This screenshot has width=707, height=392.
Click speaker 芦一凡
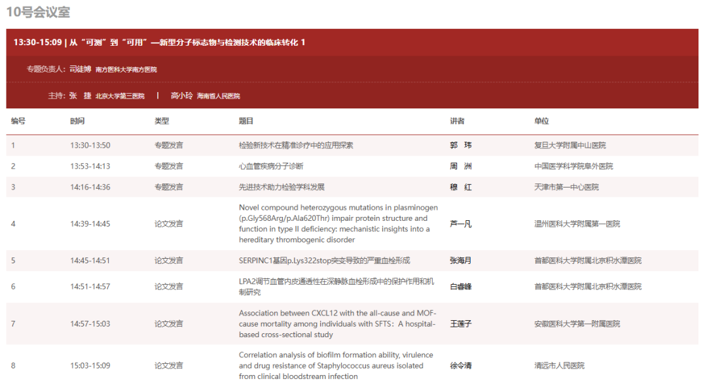click(x=461, y=223)
